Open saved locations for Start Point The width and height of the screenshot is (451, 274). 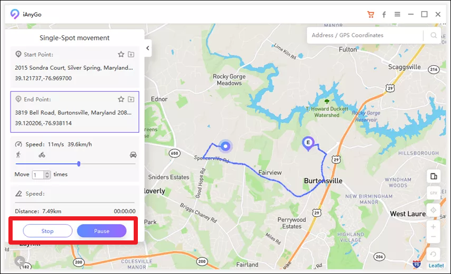(x=131, y=54)
